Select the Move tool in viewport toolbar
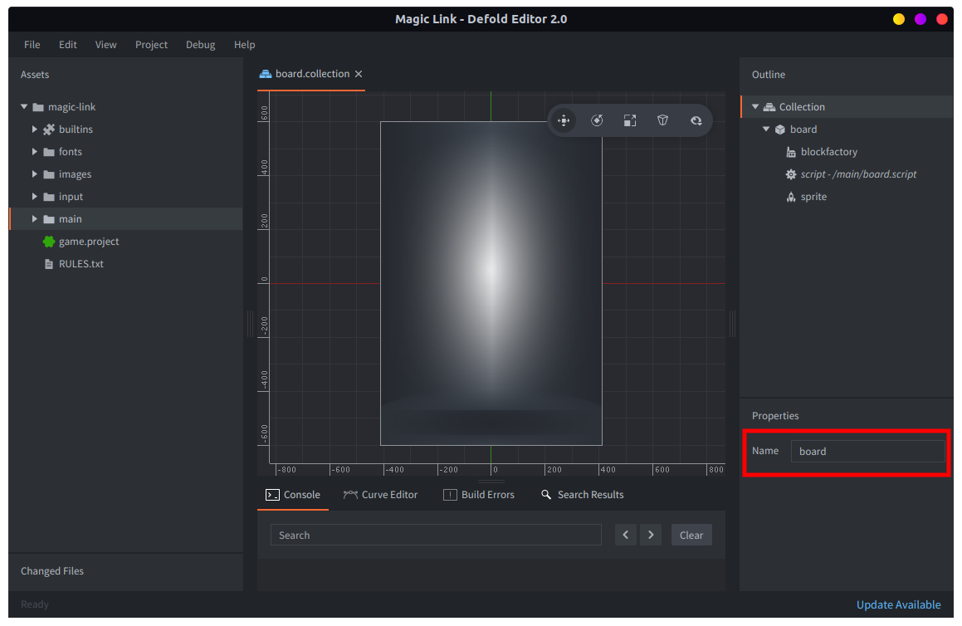 pos(564,120)
